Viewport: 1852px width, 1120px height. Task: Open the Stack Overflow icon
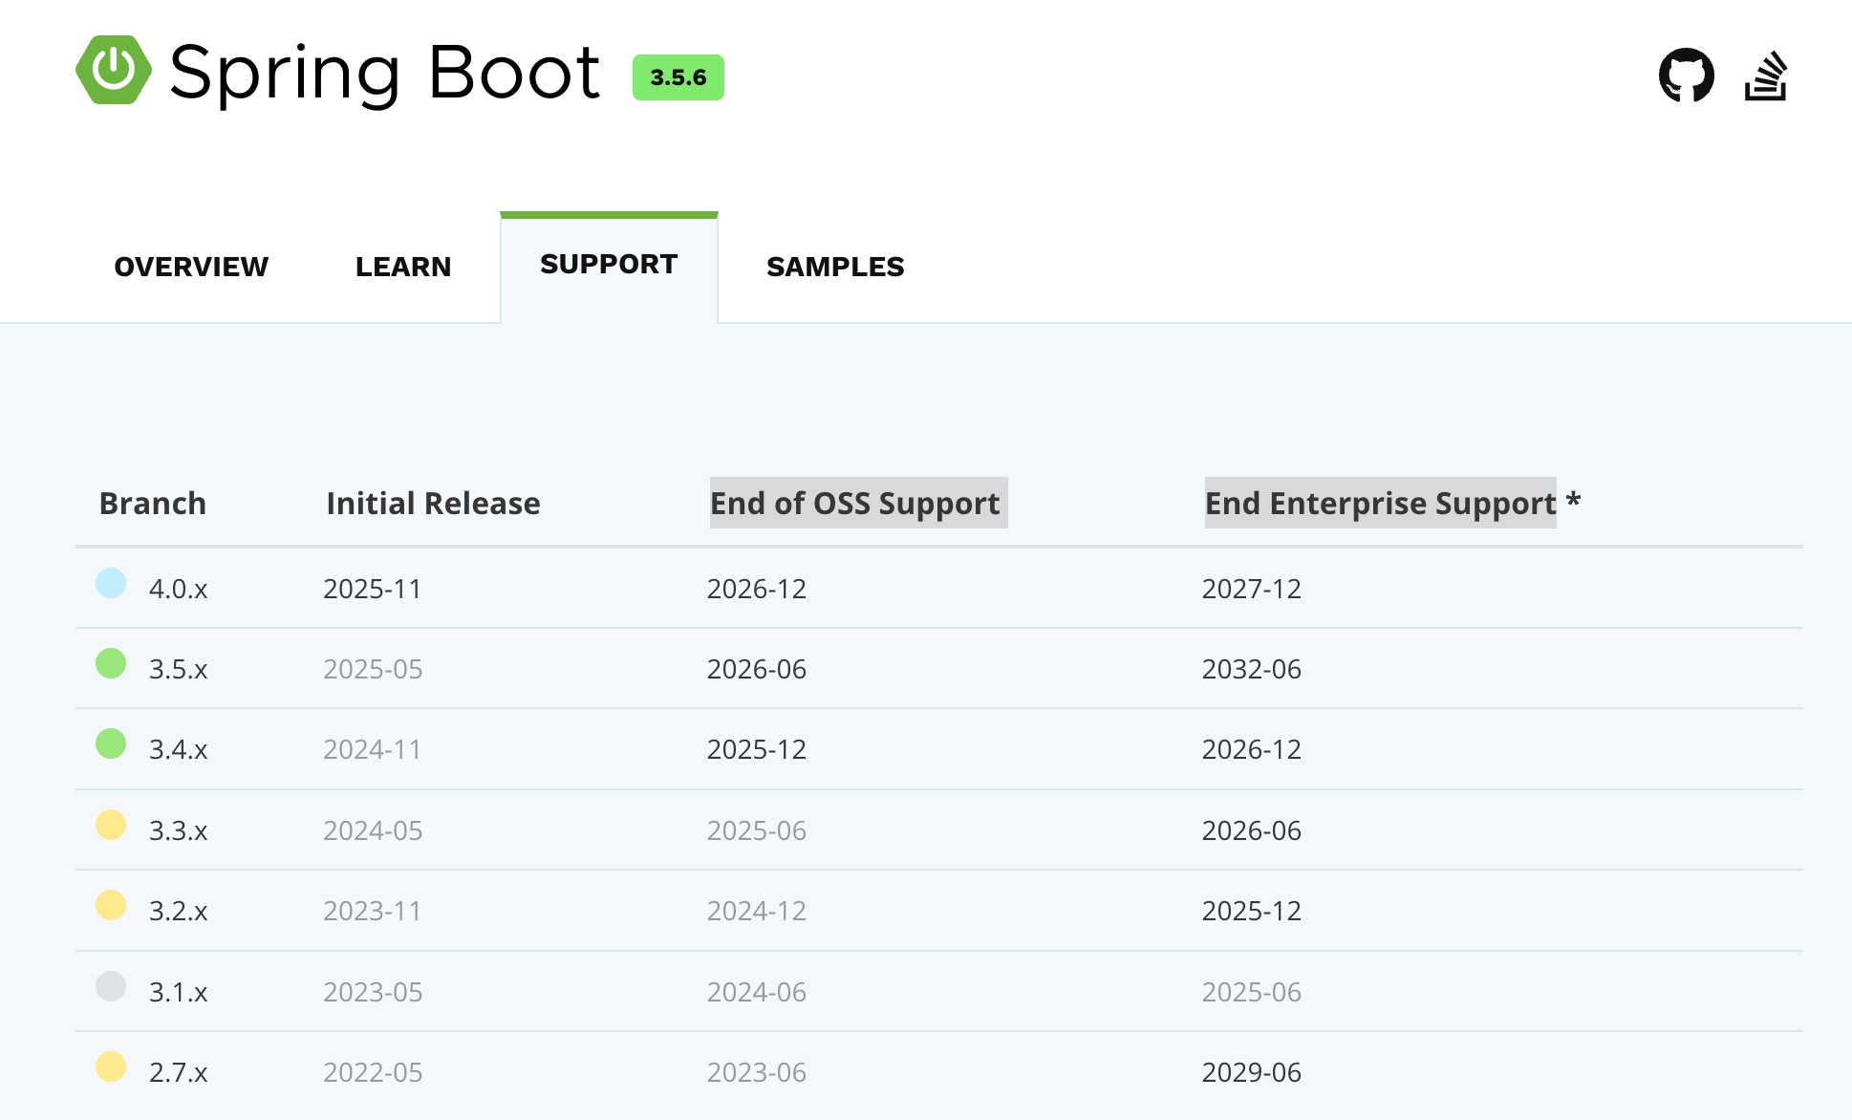[x=1765, y=76]
